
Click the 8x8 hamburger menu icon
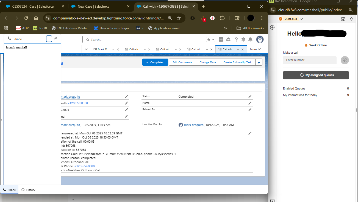point(273,19)
